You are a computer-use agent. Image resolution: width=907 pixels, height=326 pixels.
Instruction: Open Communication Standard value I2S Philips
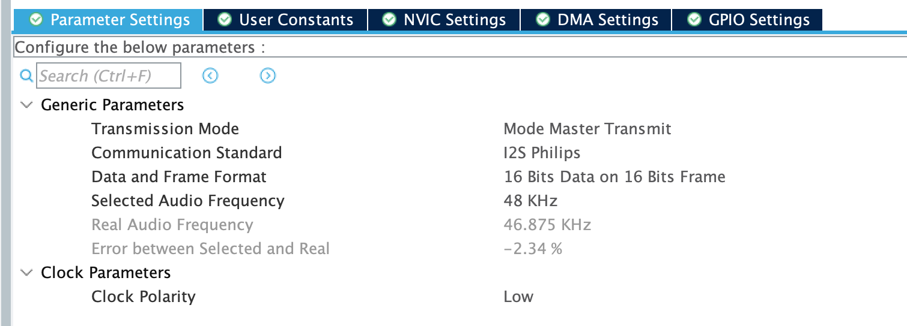[x=542, y=153]
